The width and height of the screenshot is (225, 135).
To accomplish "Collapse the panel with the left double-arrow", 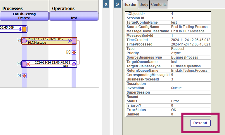I will click(106, 4).
